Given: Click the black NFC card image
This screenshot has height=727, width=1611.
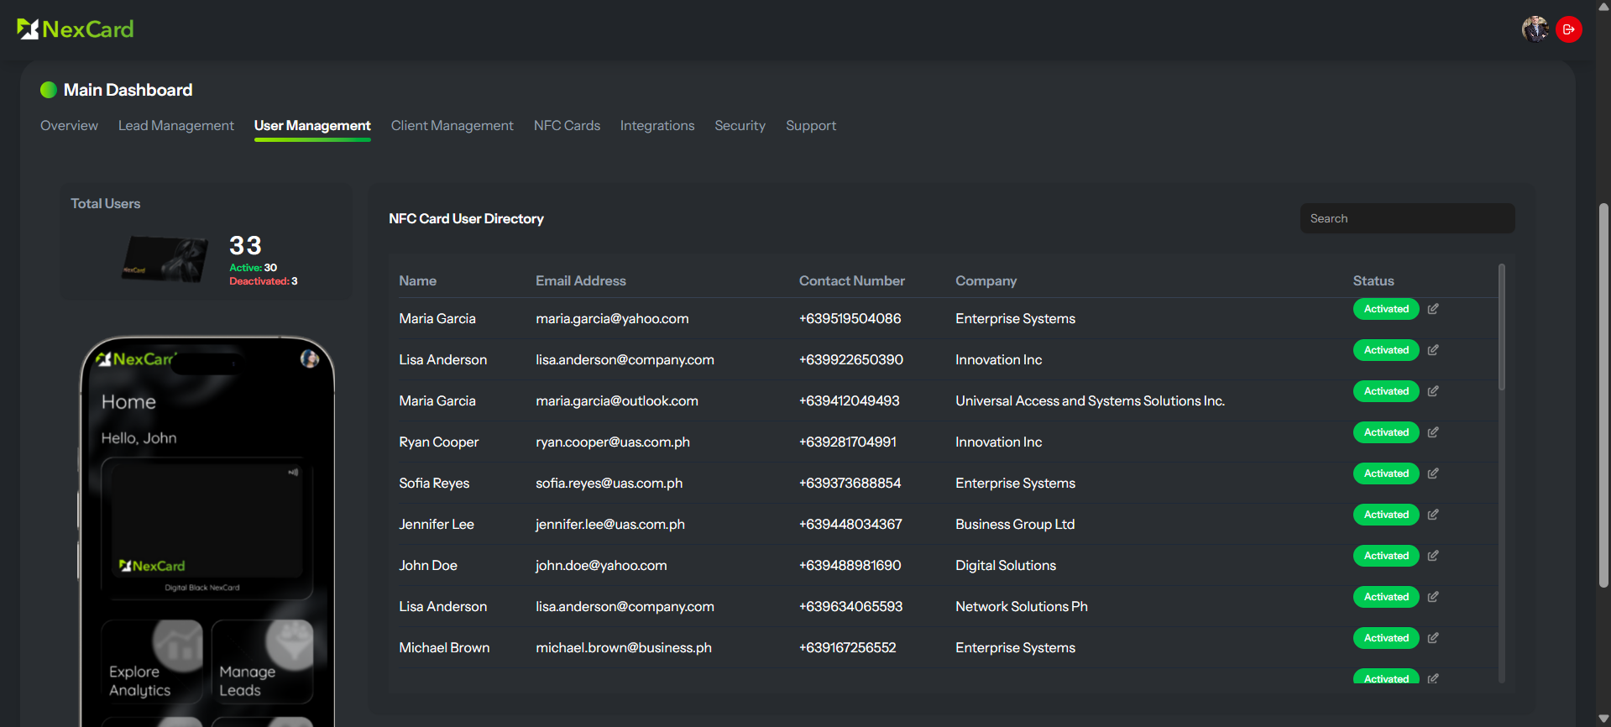Looking at the screenshot, I should point(165,259).
